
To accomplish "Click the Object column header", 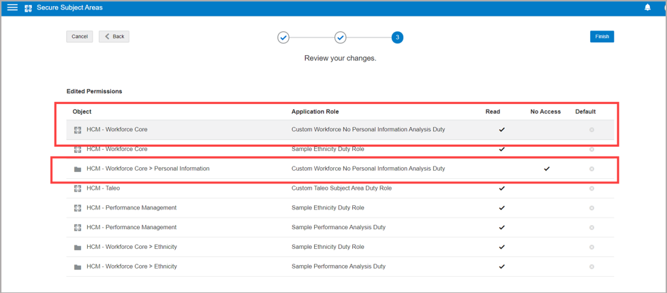I will 82,111.
